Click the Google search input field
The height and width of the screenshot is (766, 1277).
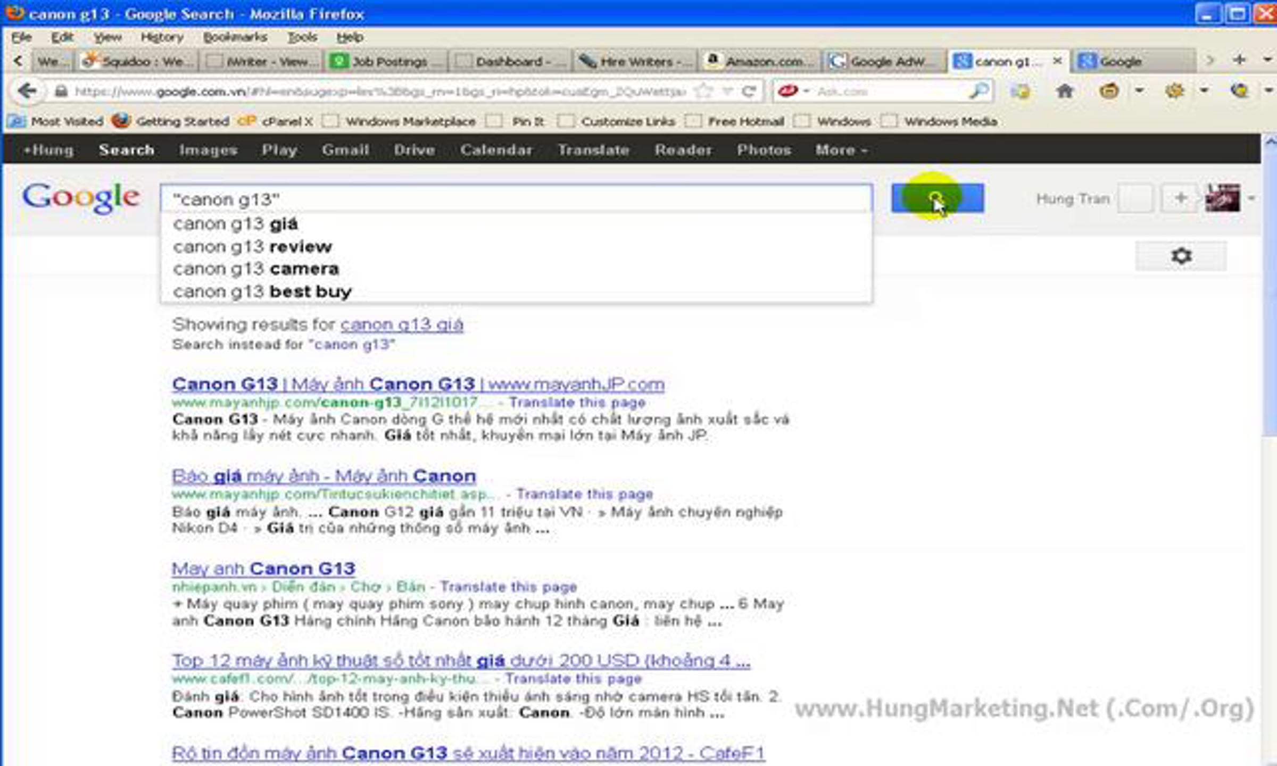516,199
